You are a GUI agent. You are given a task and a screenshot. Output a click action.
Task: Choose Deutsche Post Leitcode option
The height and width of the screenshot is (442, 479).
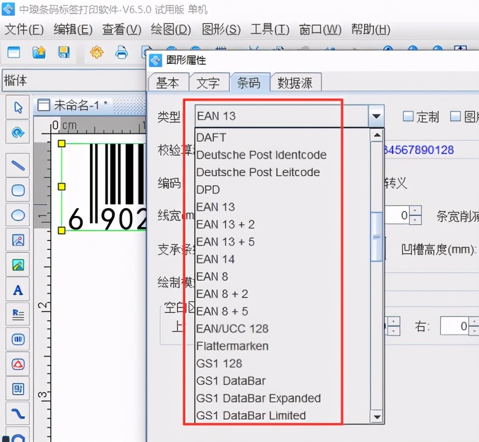[282, 172]
